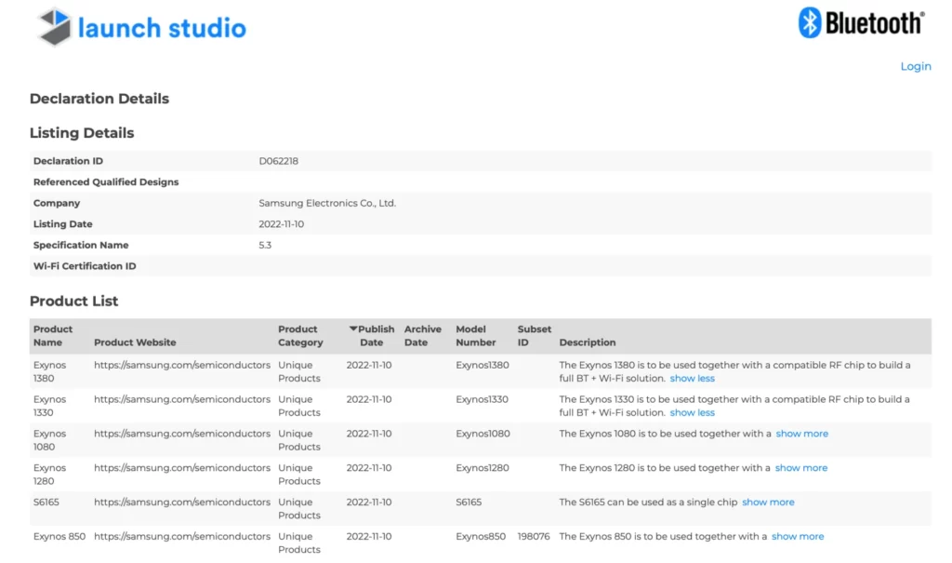Click the Declaration Details heading
The width and height of the screenshot is (952, 563).
99,99
